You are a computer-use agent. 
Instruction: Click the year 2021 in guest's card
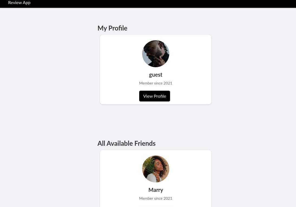click(168, 83)
